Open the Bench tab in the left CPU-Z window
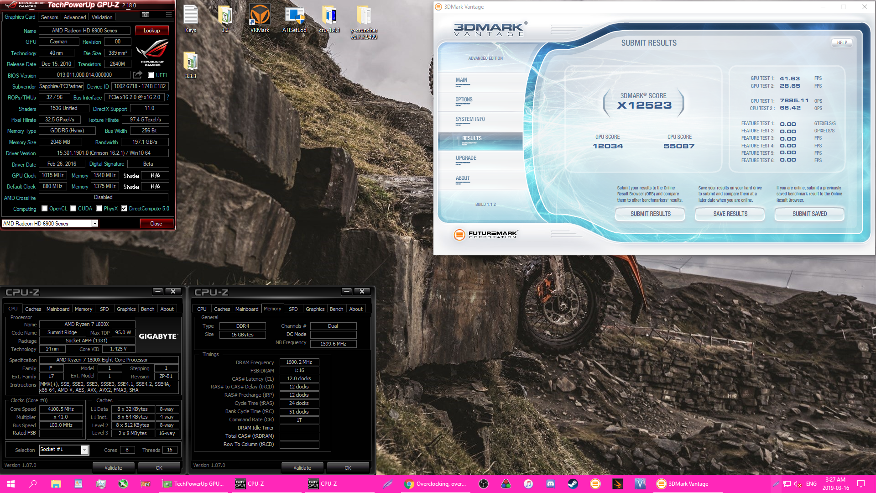Viewport: 876px width, 493px height. [x=147, y=309]
